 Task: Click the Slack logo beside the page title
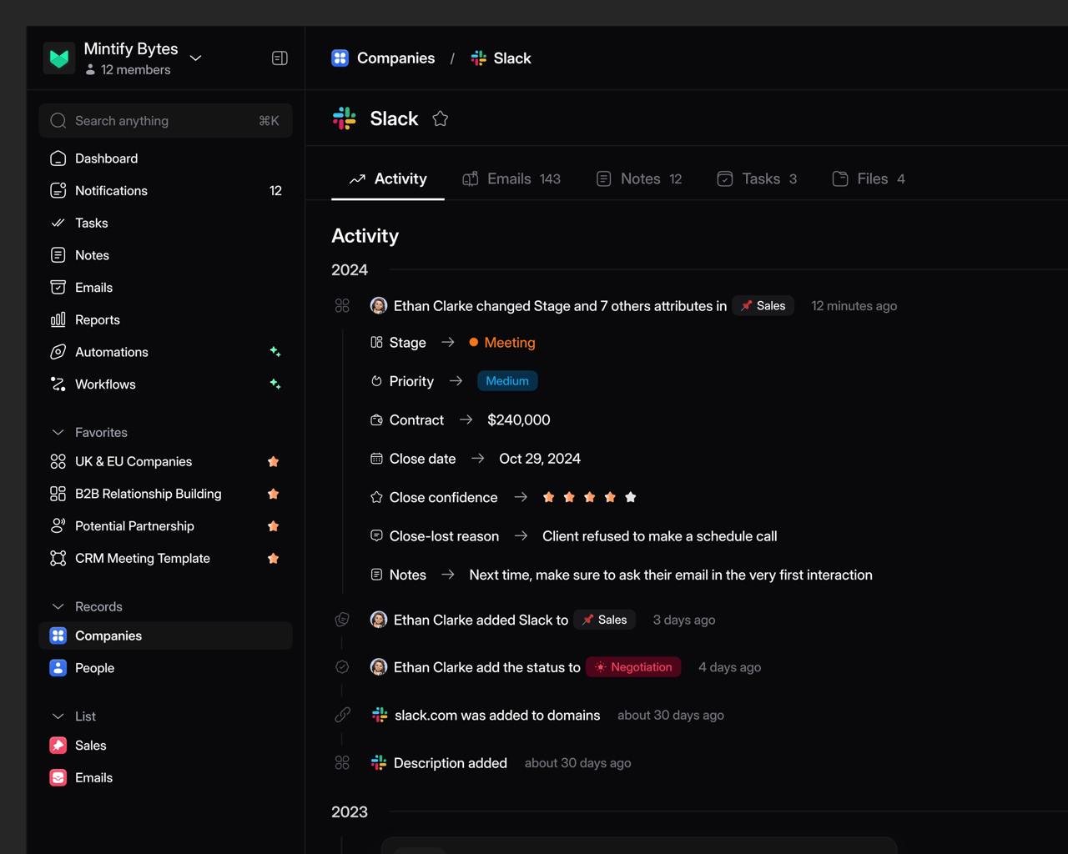(344, 118)
